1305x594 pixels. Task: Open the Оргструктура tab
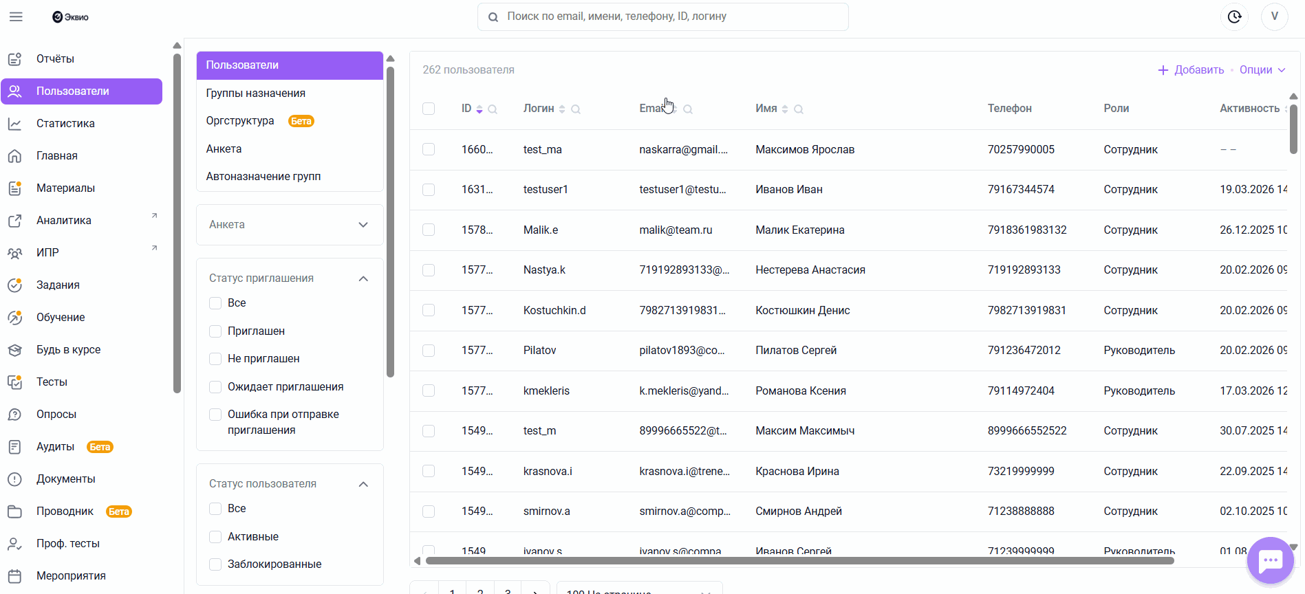coord(290,121)
